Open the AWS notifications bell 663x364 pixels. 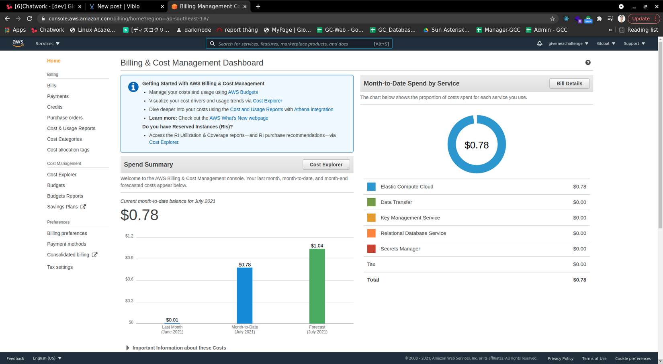point(539,43)
